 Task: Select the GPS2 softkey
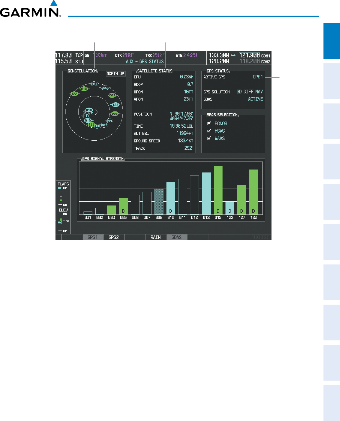tap(114, 237)
